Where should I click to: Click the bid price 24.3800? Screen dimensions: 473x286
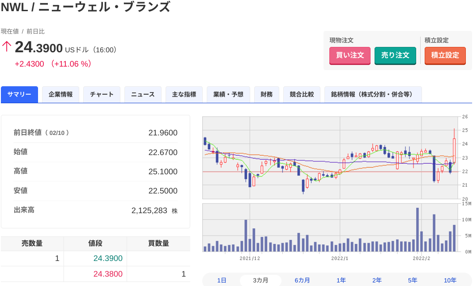[x=108, y=274]
